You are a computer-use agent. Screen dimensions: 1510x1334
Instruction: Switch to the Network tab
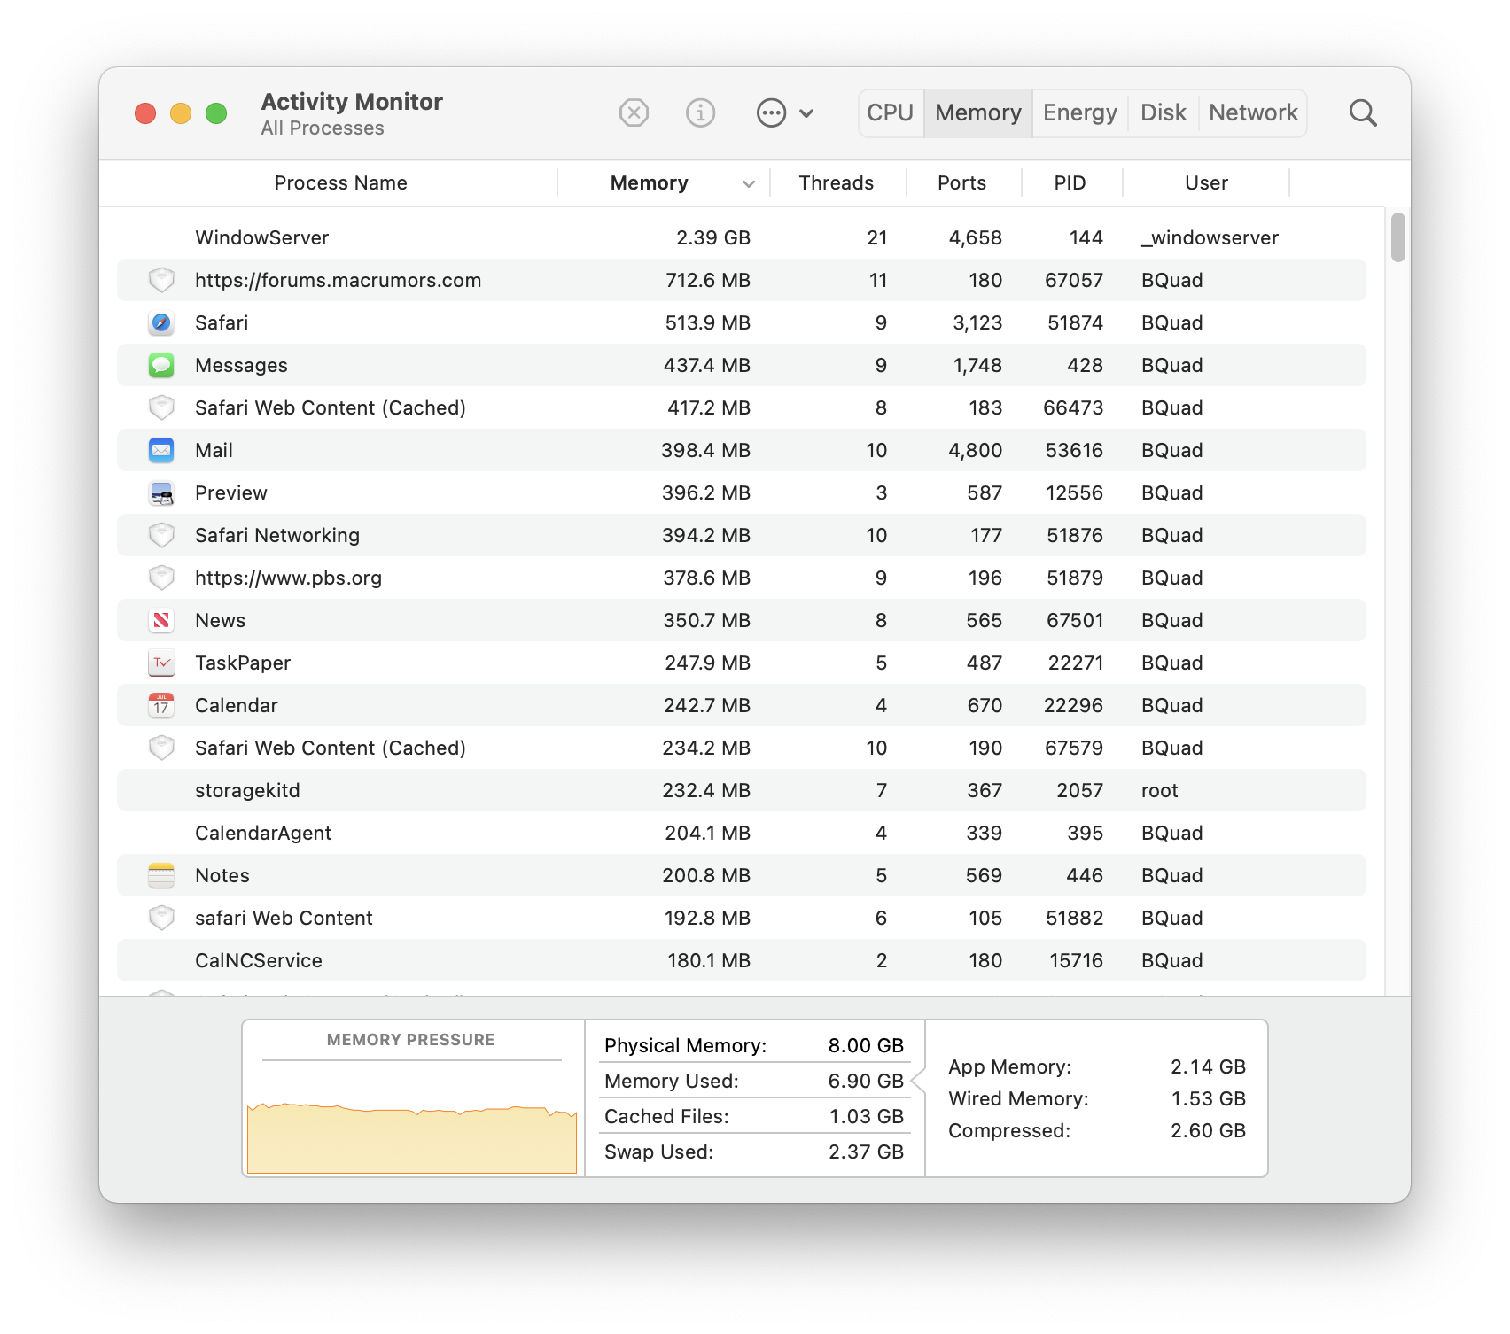pos(1253,113)
